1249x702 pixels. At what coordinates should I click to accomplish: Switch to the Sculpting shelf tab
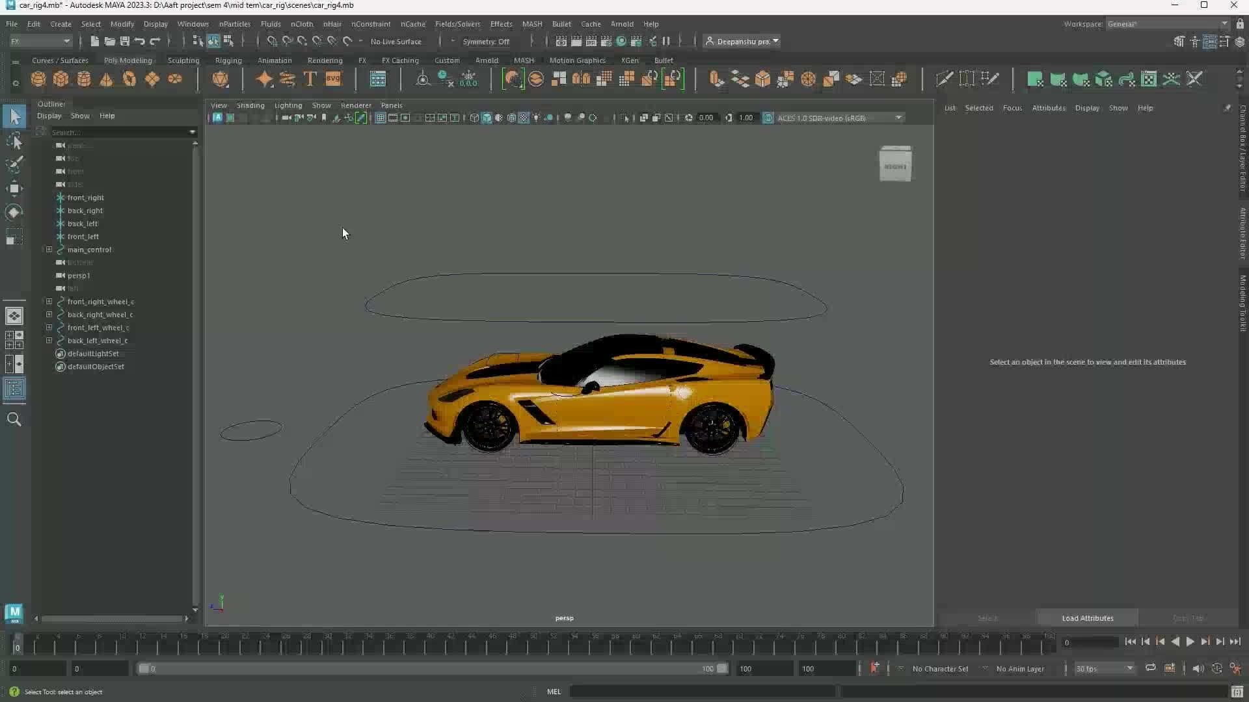(183, 60)
